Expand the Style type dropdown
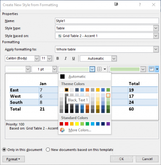Screen dimensions: 161x165 156,28
